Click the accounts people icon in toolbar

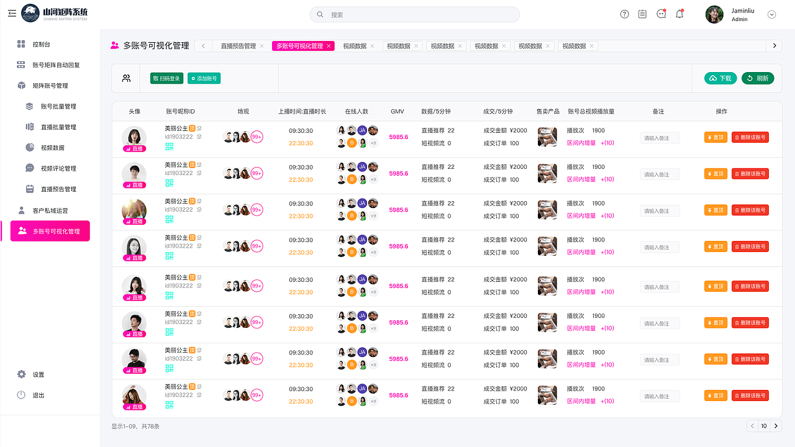[126, 78]
